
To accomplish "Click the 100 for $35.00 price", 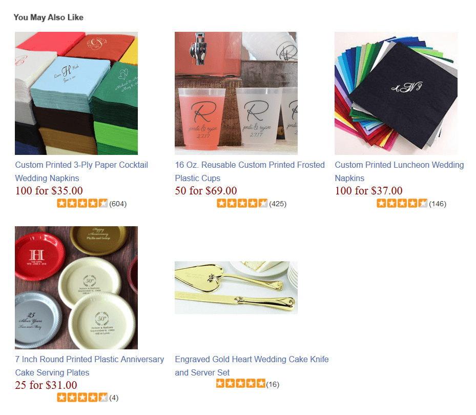I will coord(49,191).
